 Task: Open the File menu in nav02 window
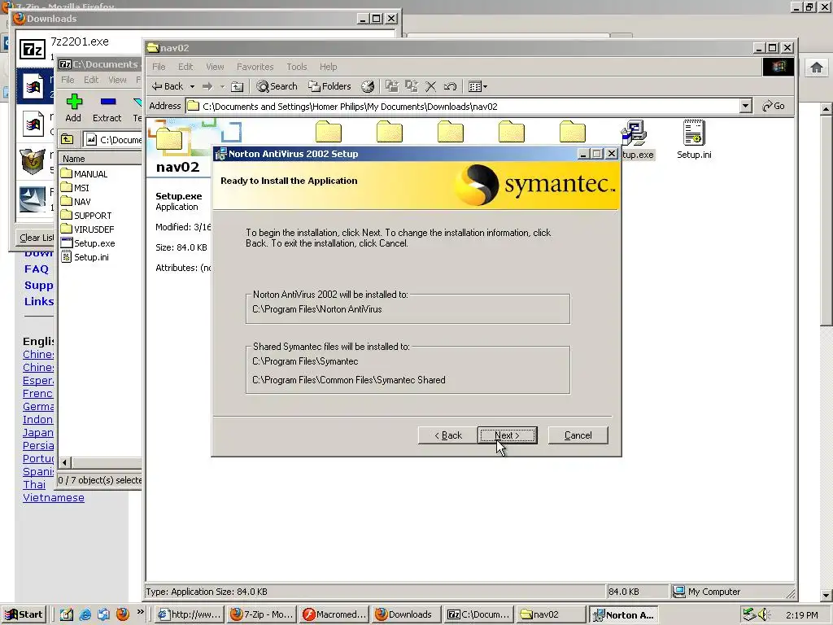tap(159, 67)
